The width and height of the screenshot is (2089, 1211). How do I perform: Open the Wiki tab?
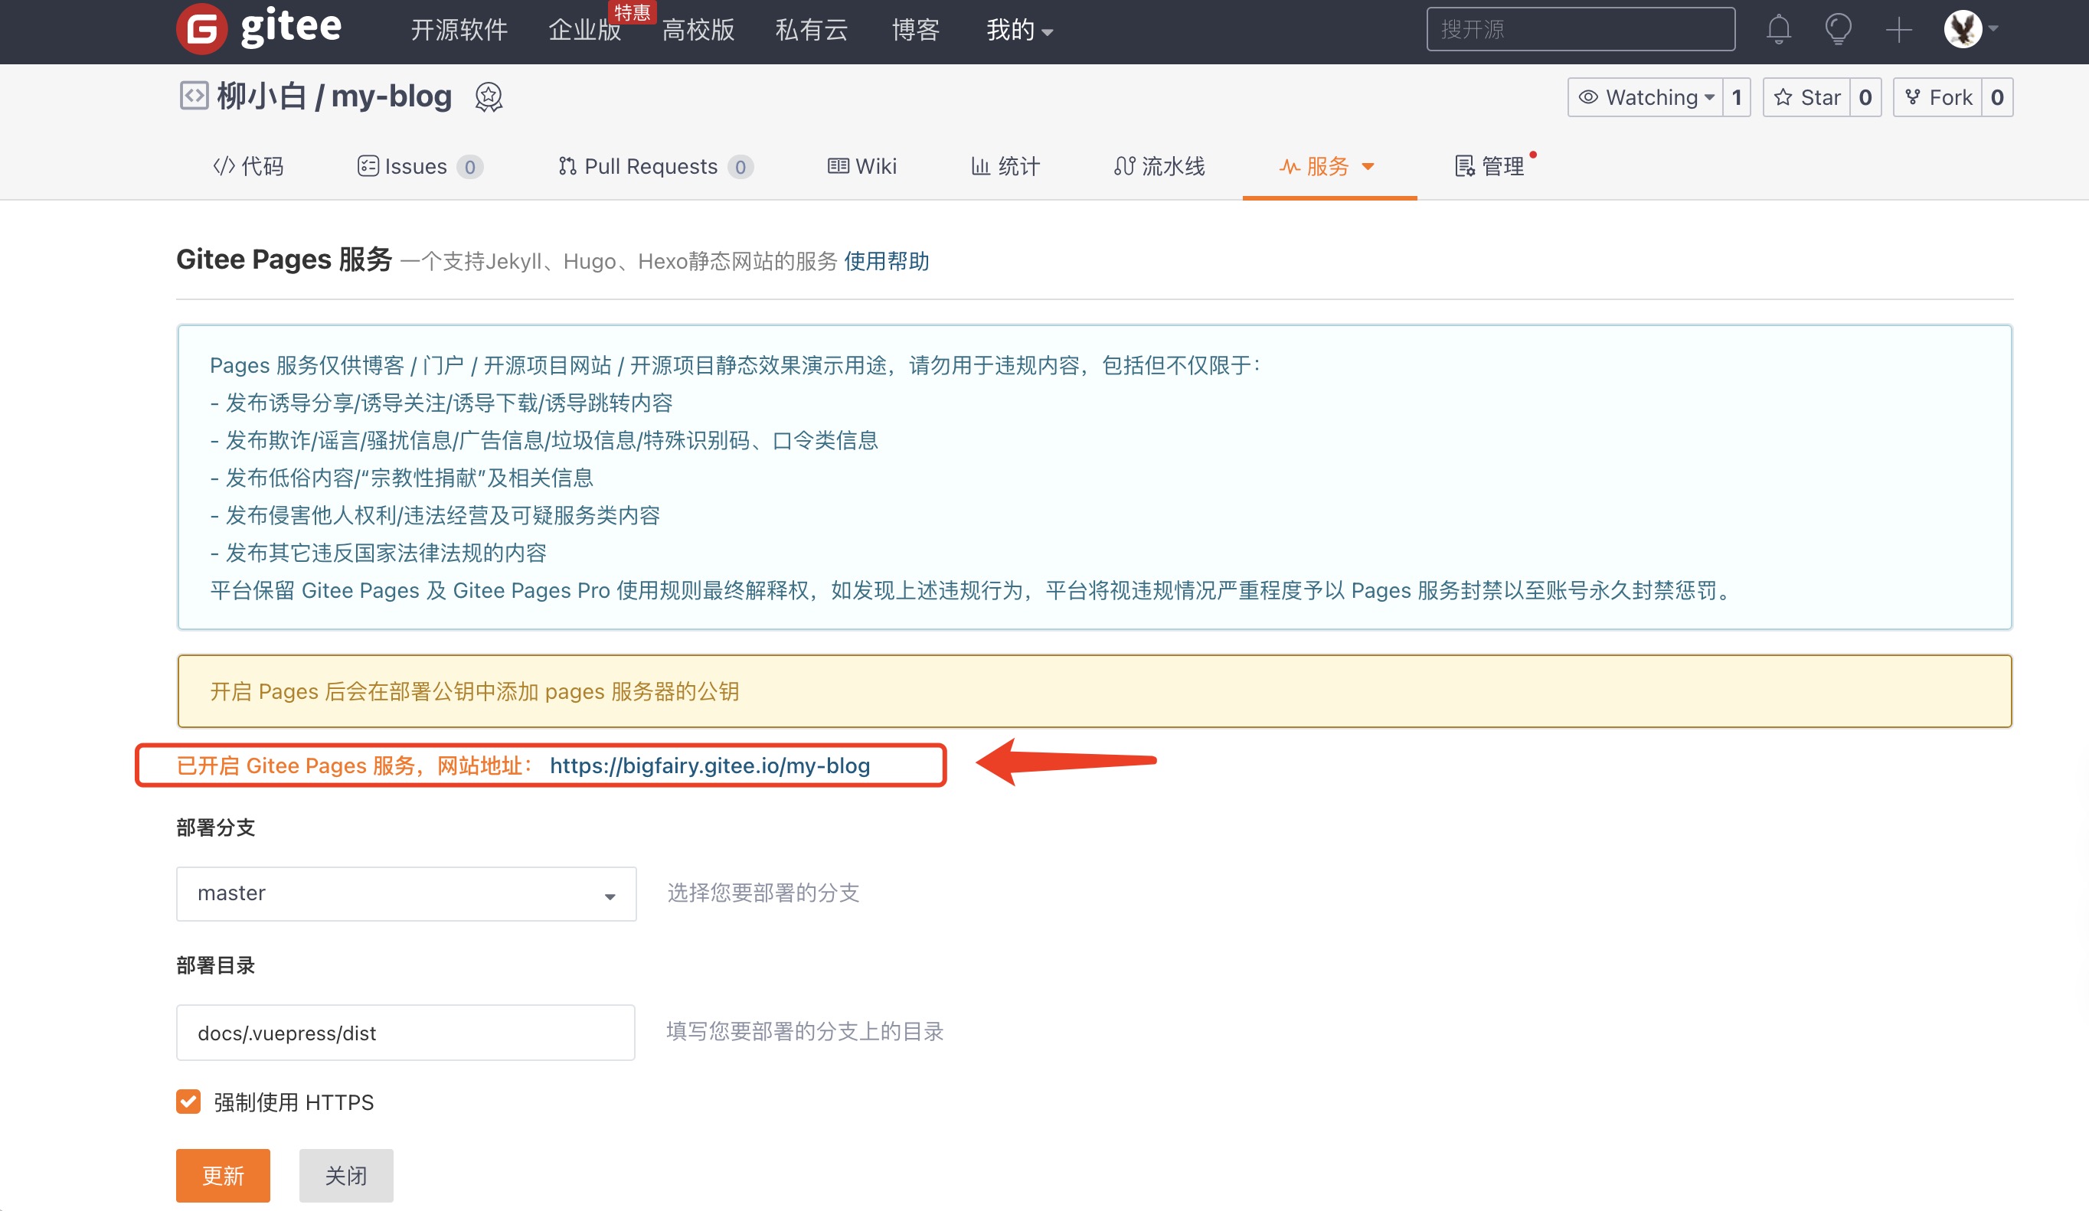point(862,166)
